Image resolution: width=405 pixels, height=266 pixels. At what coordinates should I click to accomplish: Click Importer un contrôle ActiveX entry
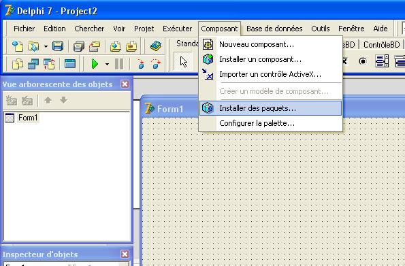click(x=270, y=74)
